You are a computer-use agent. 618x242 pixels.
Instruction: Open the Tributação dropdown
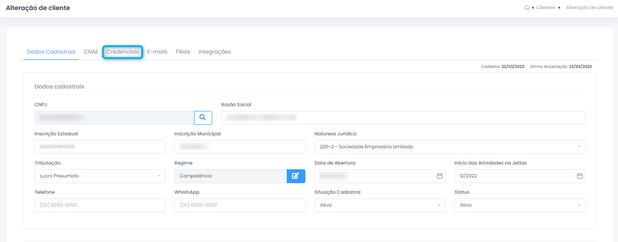pyautogui.click(x=100, y=176)
